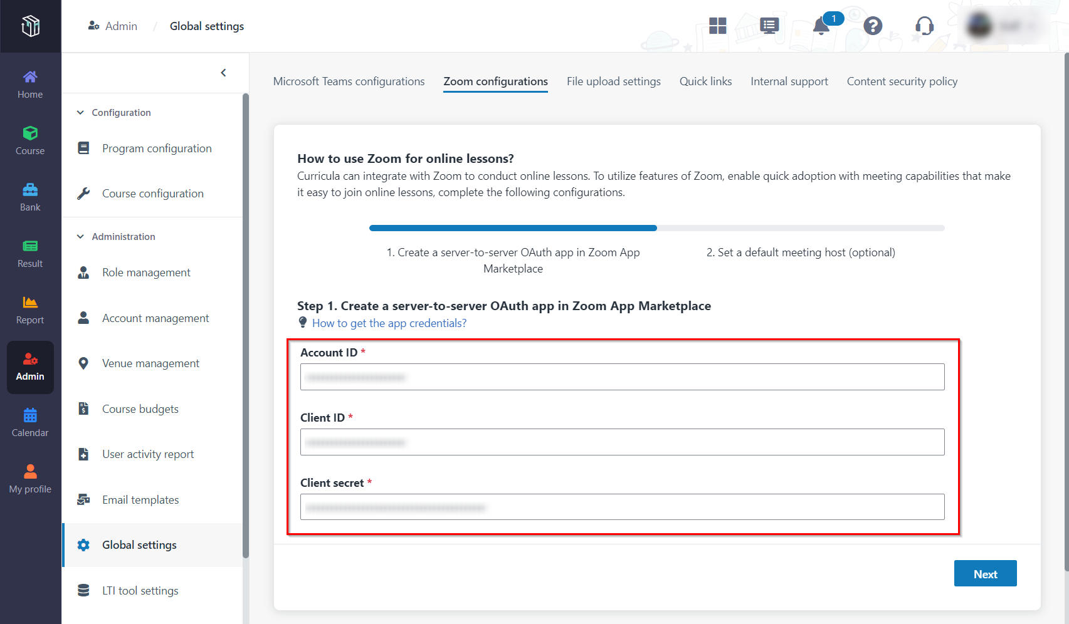Click the Course budgets document icon
This screenshot has width=1069, height=624.
tap(83, 408)
